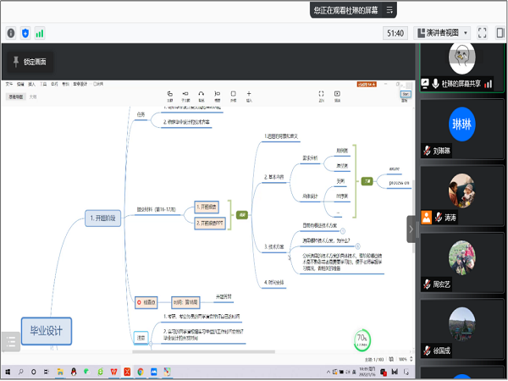508x381 pixels.
Task: Click the Windows Start button
Action: click(7, 372)
